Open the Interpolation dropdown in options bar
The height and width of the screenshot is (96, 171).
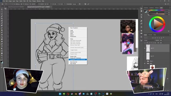75,4
